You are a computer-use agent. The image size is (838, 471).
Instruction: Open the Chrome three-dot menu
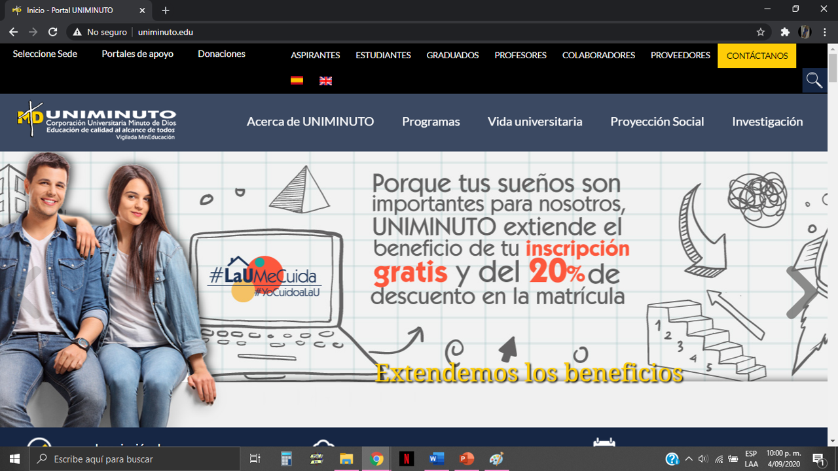point(824,31)
